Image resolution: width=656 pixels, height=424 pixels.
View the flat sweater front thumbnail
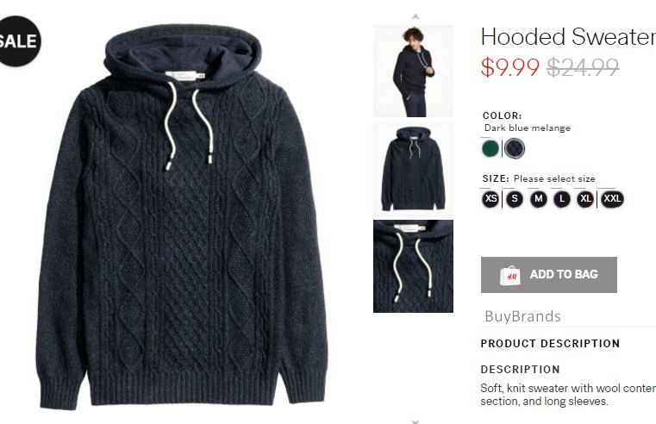[x=414, y=169]
